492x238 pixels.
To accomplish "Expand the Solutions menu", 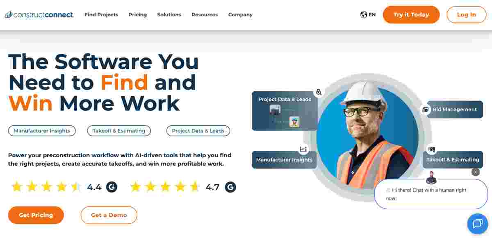I will tap(169, 15).
